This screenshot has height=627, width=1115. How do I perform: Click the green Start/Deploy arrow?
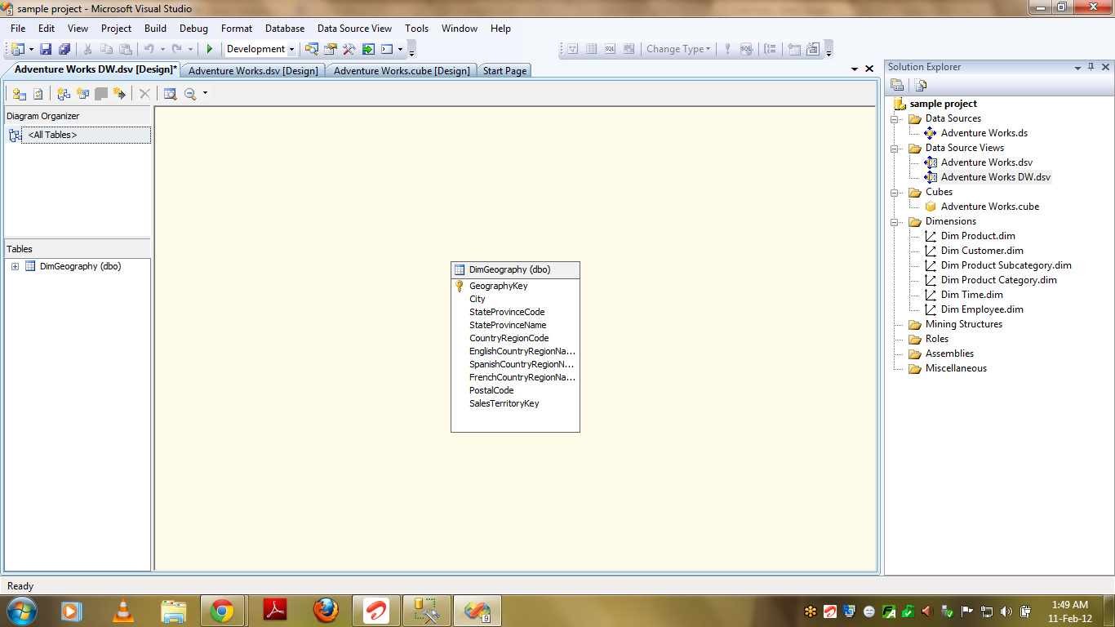[x=210, y=49]
